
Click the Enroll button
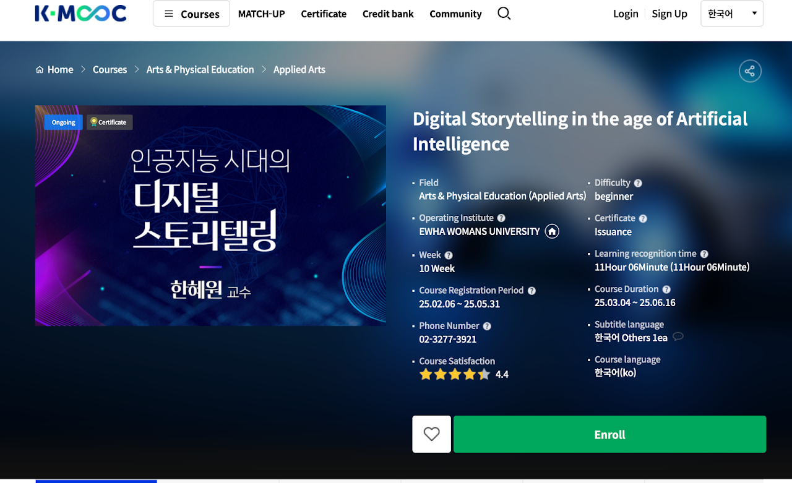[x=609, y=434]
